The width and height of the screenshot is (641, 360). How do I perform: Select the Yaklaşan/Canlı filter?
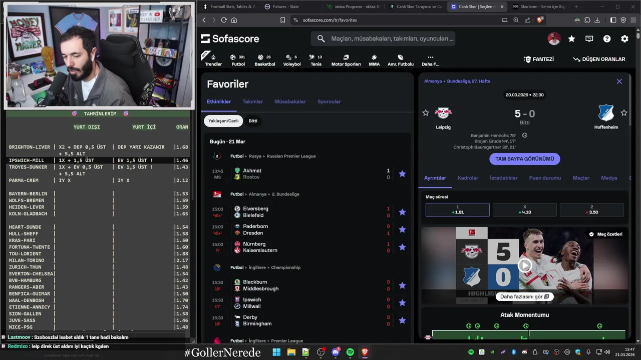(223, 121)
